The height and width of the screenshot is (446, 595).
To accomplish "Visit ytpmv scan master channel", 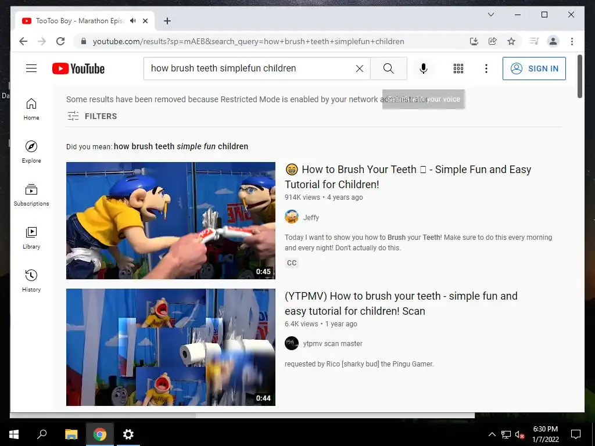I will pos(332,344).
